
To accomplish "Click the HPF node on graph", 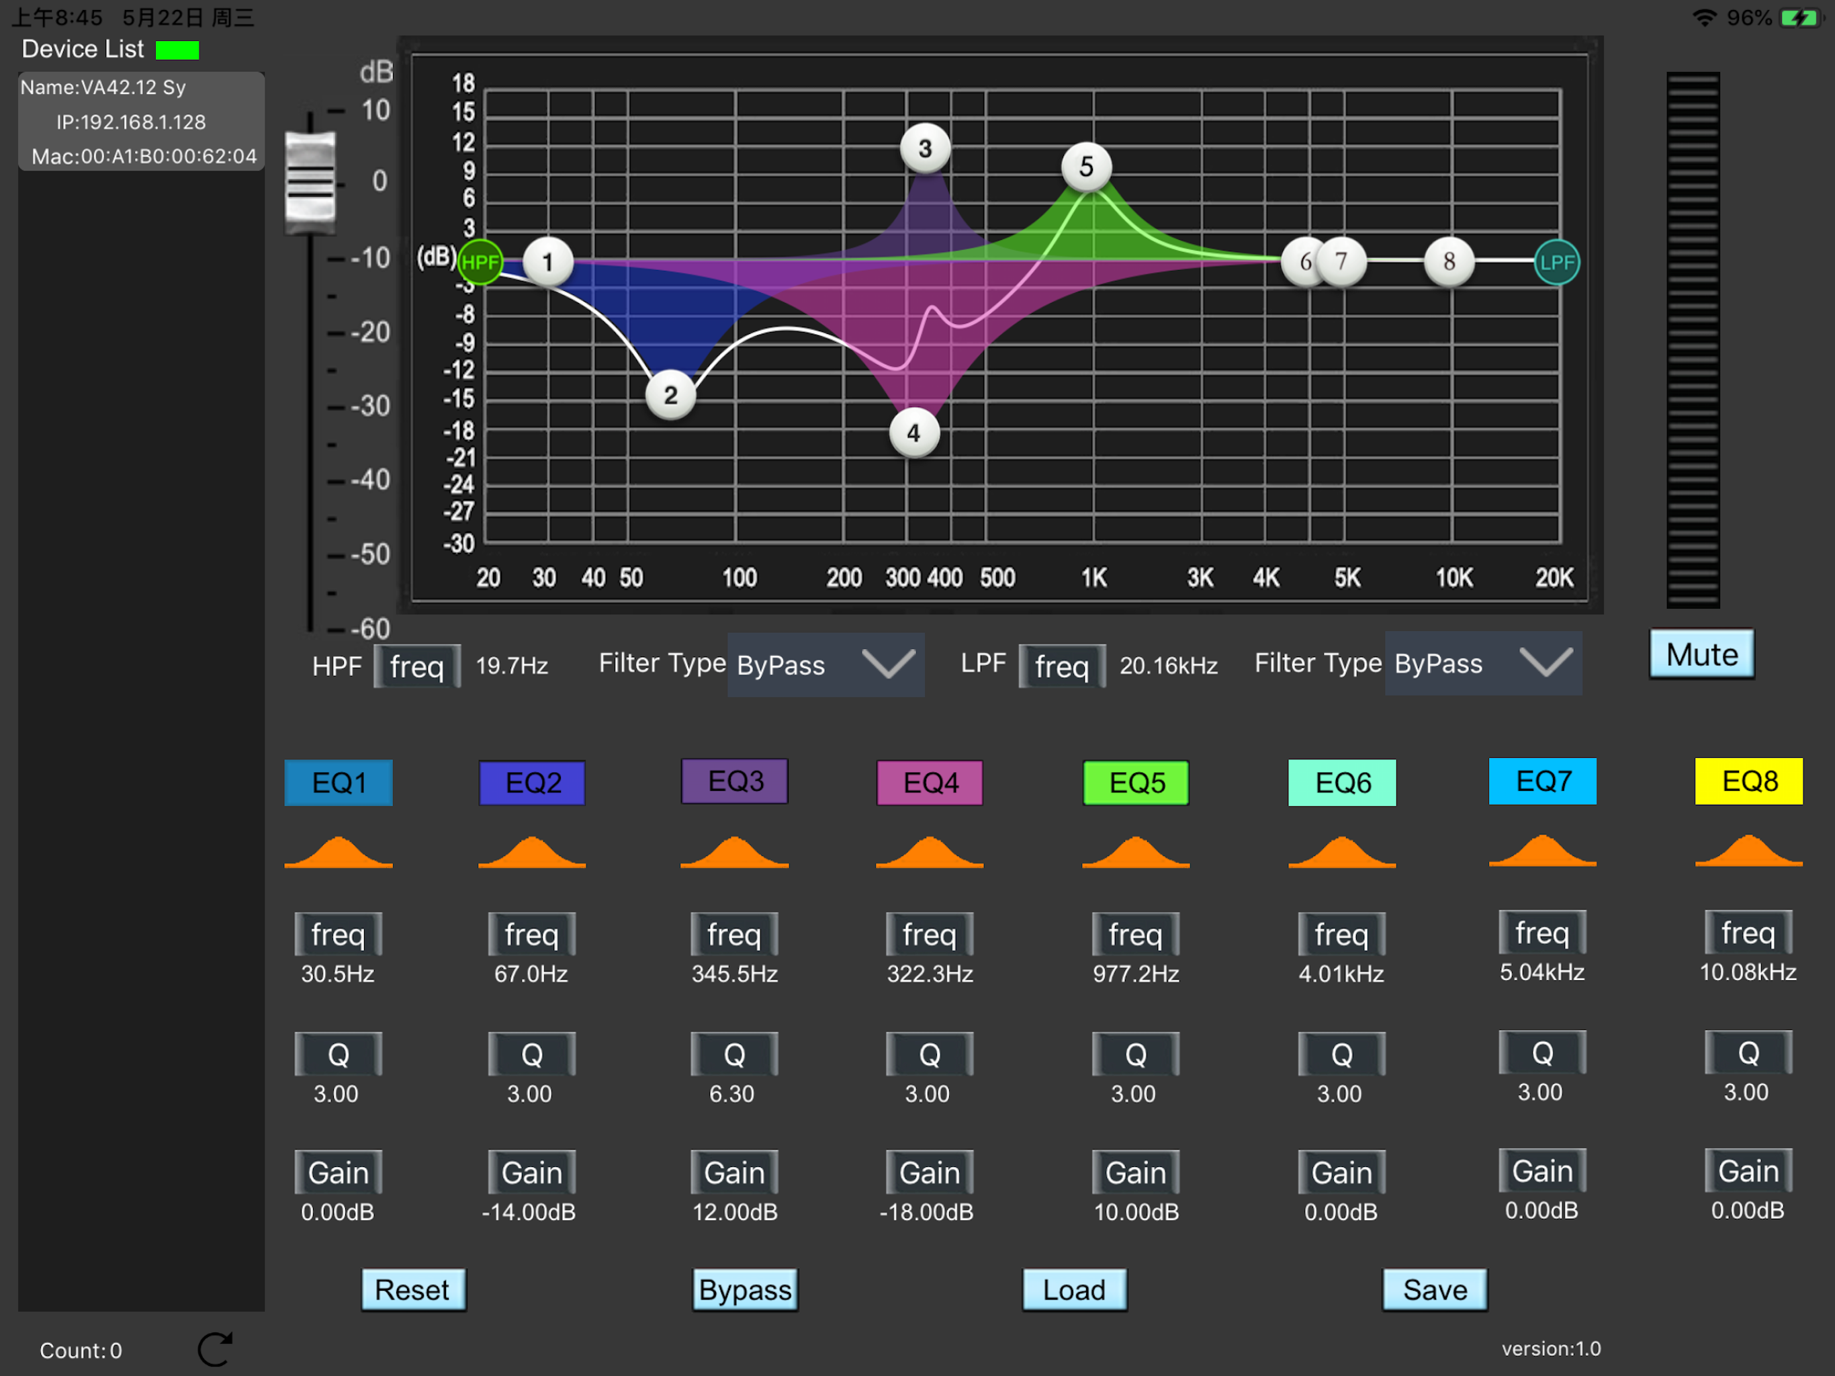I will (480, 262).
